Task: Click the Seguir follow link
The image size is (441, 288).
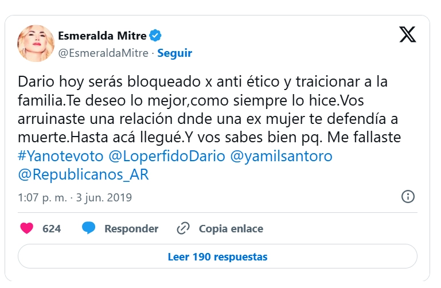Action: [x=174, y=53]
